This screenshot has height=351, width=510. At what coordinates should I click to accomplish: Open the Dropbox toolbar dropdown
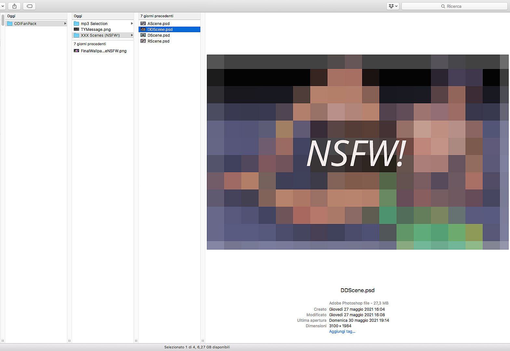(393, 6)
